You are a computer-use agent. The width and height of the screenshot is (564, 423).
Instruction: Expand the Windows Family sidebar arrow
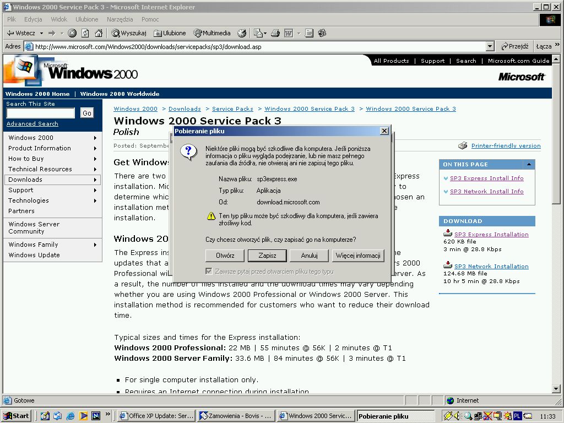95,245
